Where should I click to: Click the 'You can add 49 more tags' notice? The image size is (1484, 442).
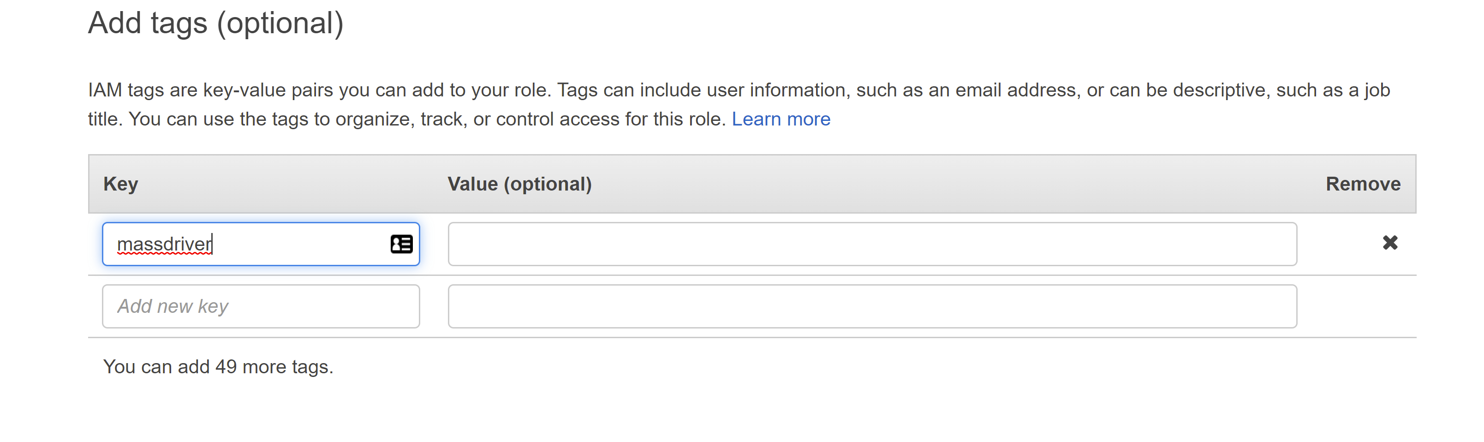tap(218, 366)
